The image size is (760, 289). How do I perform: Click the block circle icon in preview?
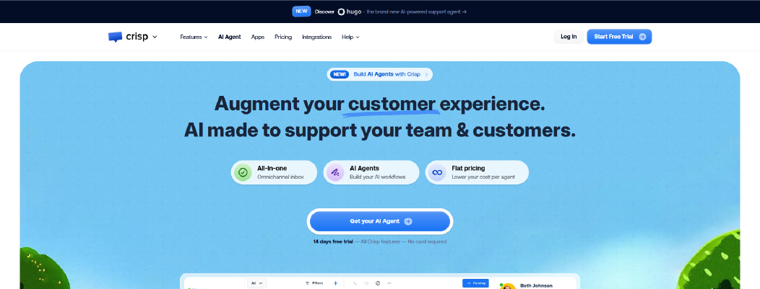point(378,283)
